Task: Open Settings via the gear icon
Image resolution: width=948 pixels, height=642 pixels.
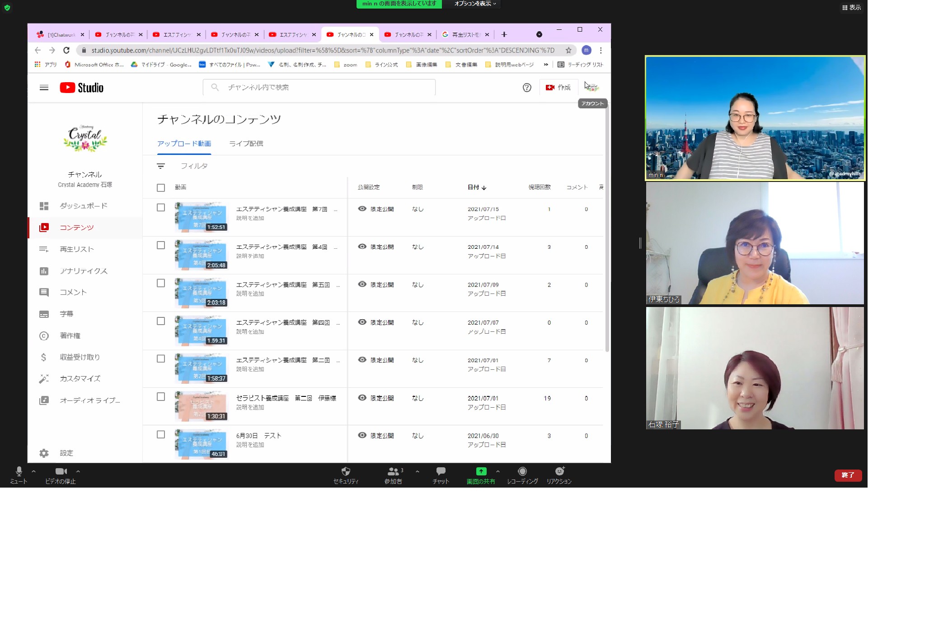Action: [x=44, y=453]
